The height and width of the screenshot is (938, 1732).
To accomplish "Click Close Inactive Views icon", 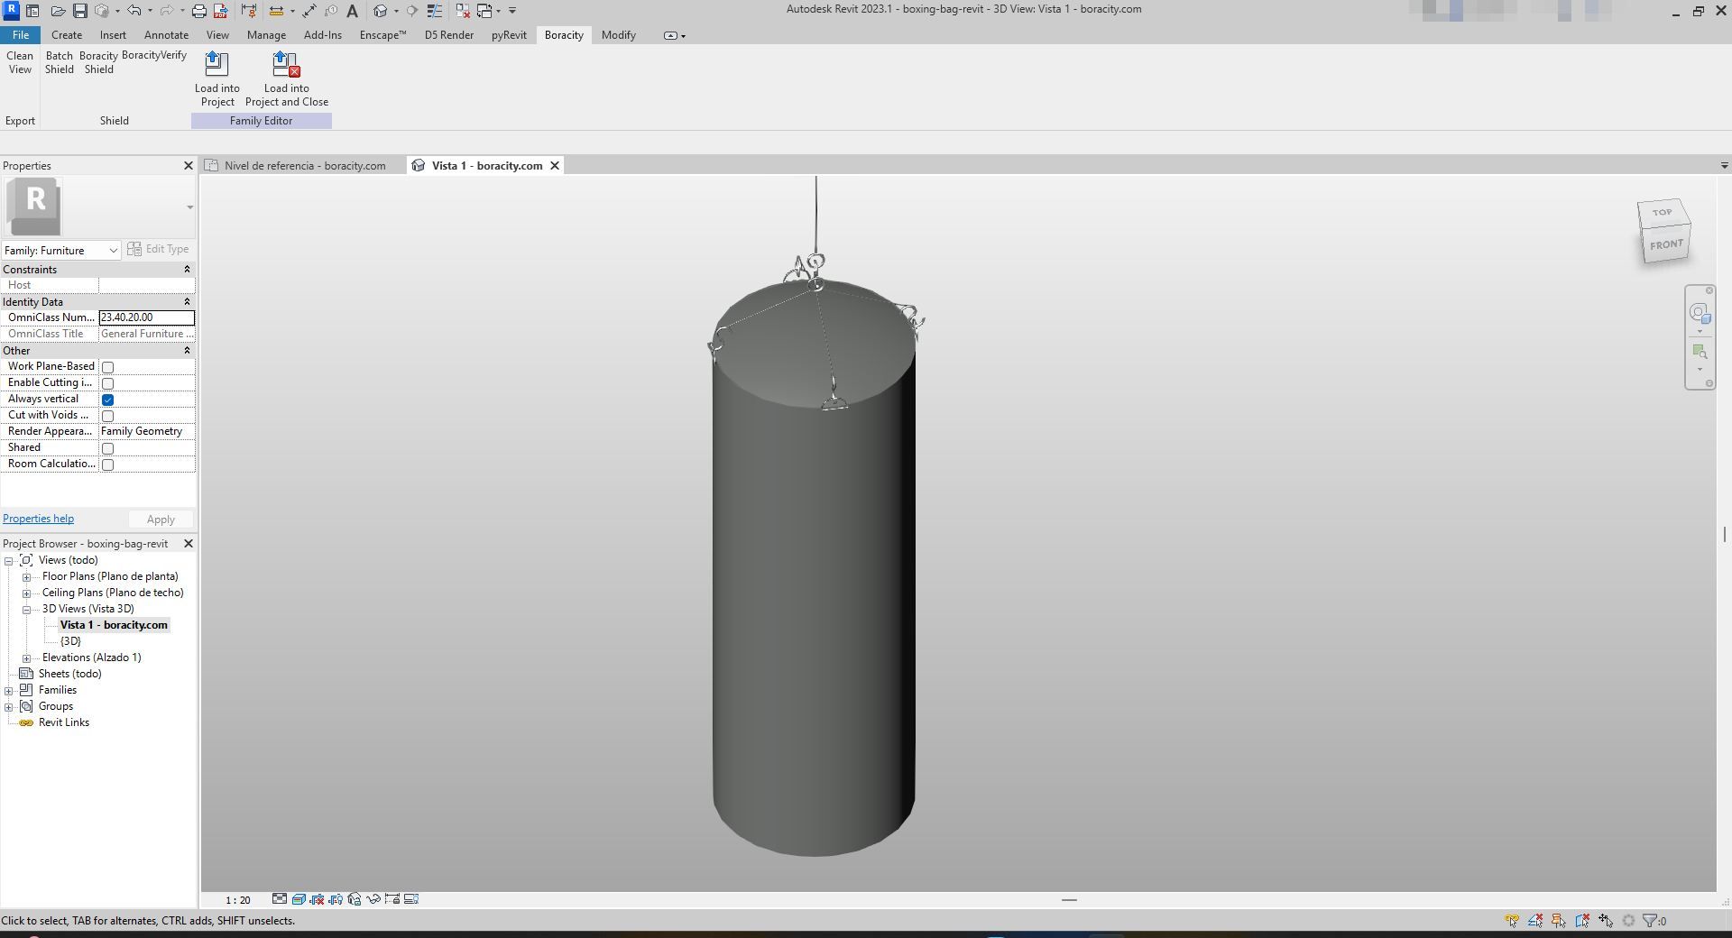I will [x=463, y=11].
